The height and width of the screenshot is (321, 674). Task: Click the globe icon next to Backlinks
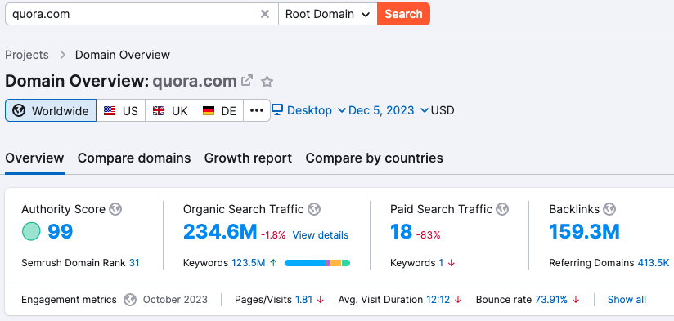(x=609, y=209)
